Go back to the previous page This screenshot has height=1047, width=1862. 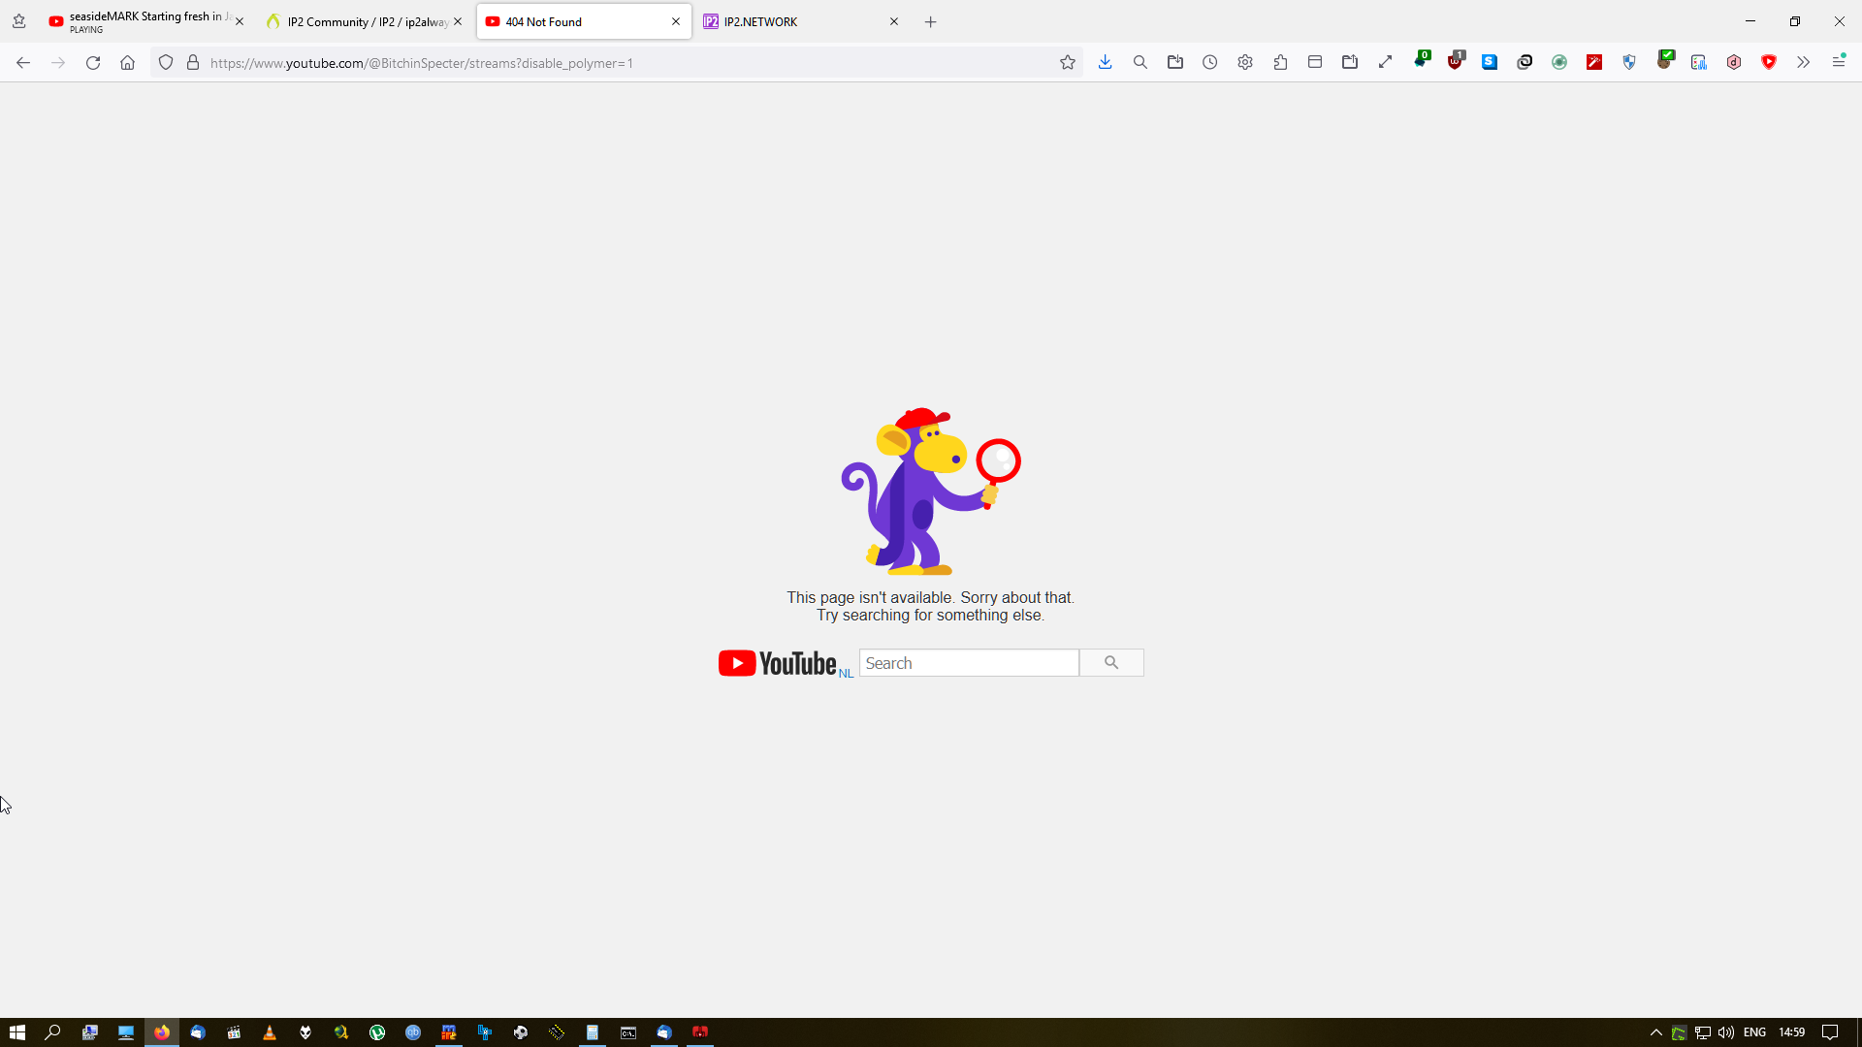pyautogui.click(x=23, y=63)
